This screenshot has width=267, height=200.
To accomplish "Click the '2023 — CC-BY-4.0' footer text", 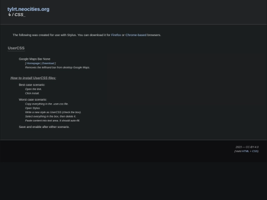I will pyautogui.click(x=247, y=147).
